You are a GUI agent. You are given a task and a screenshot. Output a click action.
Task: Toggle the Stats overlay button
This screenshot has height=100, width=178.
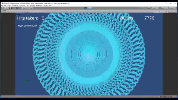pos(169,12)
